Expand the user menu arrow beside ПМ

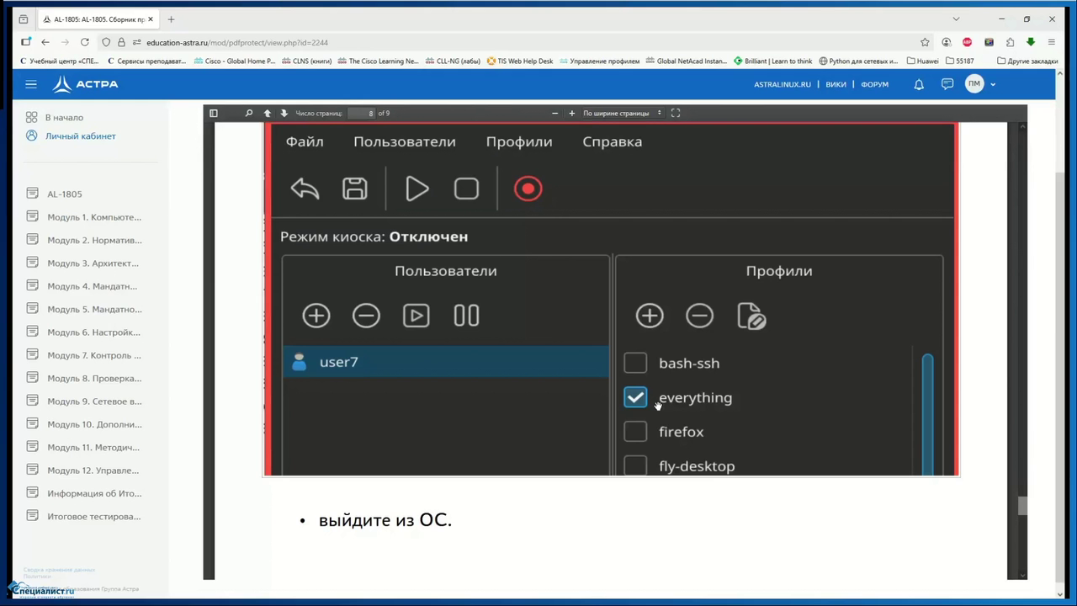993,84
